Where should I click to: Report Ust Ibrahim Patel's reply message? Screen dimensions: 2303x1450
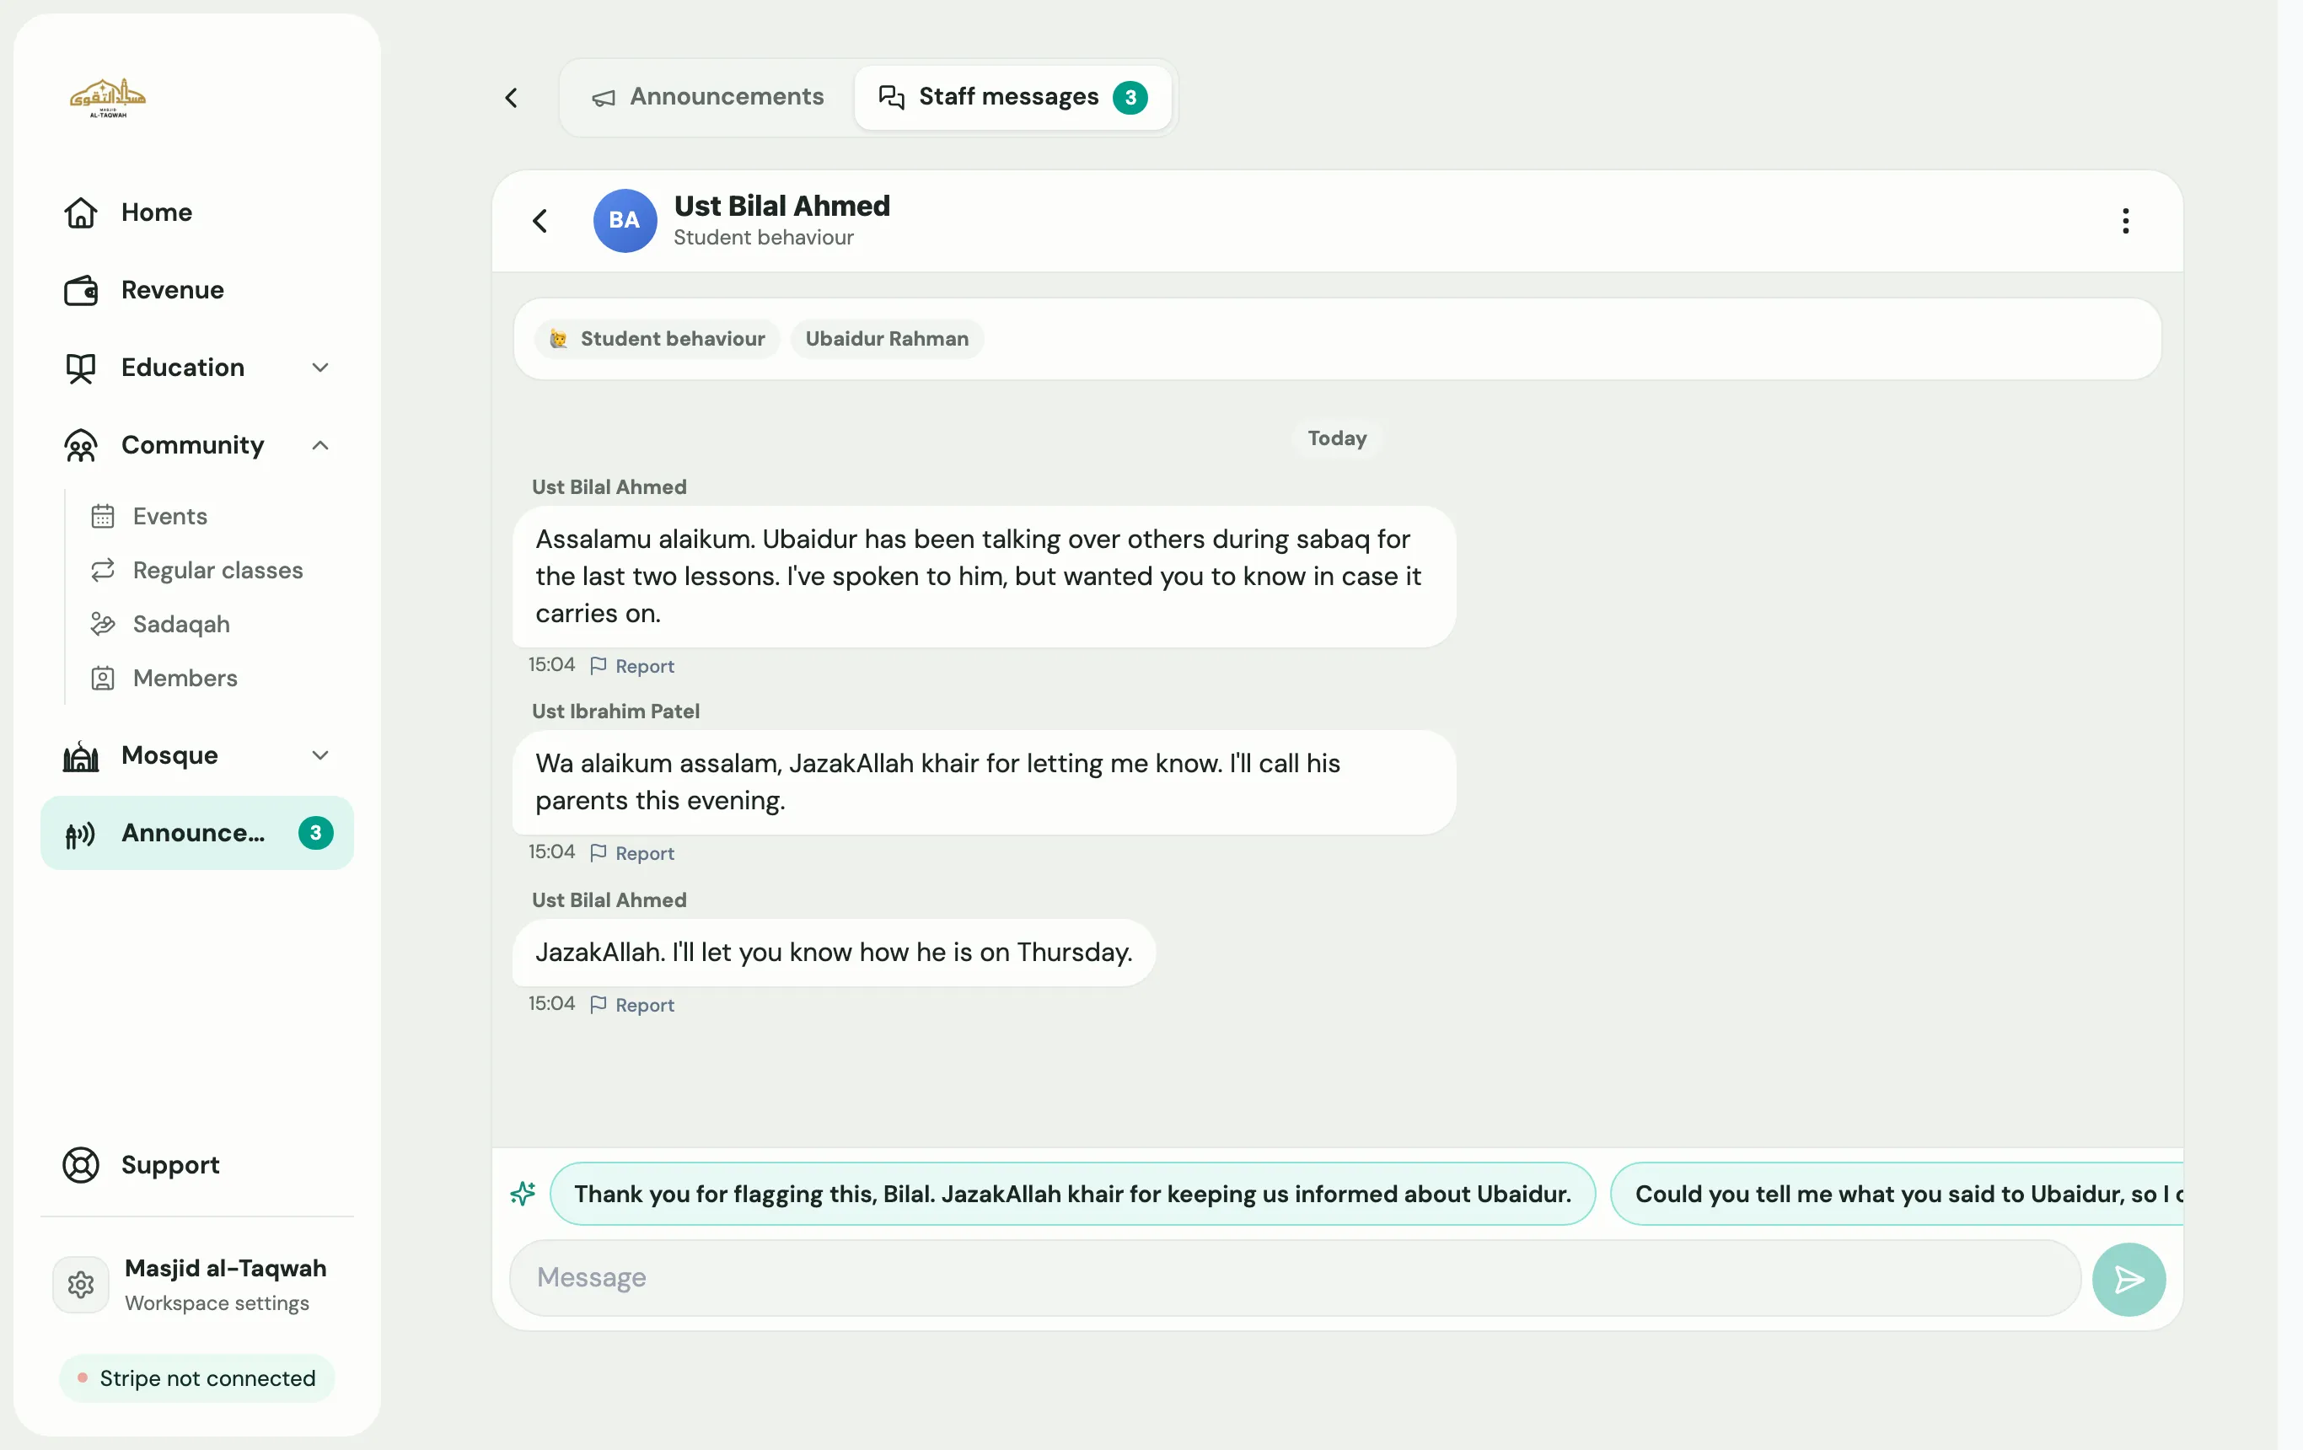[632, 853]
